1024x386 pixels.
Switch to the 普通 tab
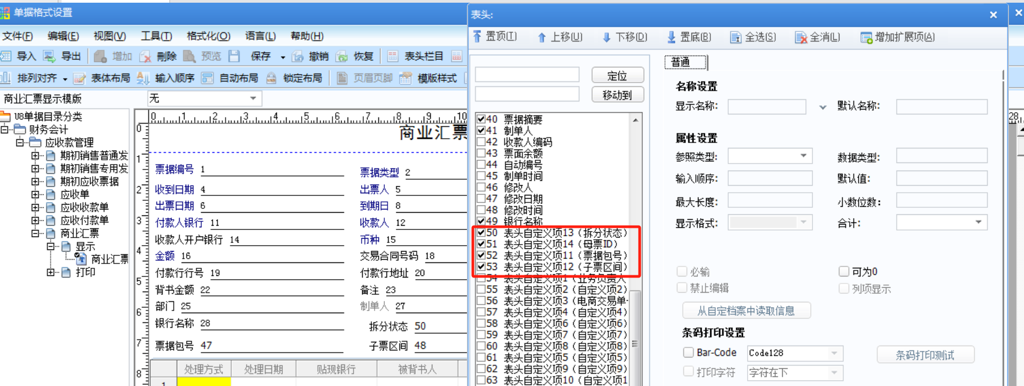tap(684, 62)
